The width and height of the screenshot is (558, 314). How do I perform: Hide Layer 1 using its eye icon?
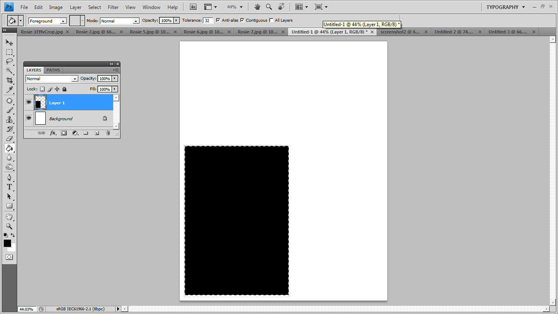(x=29, y=102)
